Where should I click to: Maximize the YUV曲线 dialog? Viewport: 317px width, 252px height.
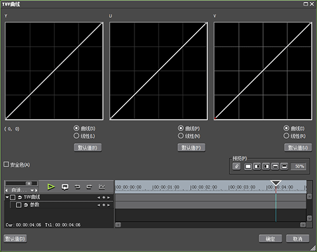(306, 4)
